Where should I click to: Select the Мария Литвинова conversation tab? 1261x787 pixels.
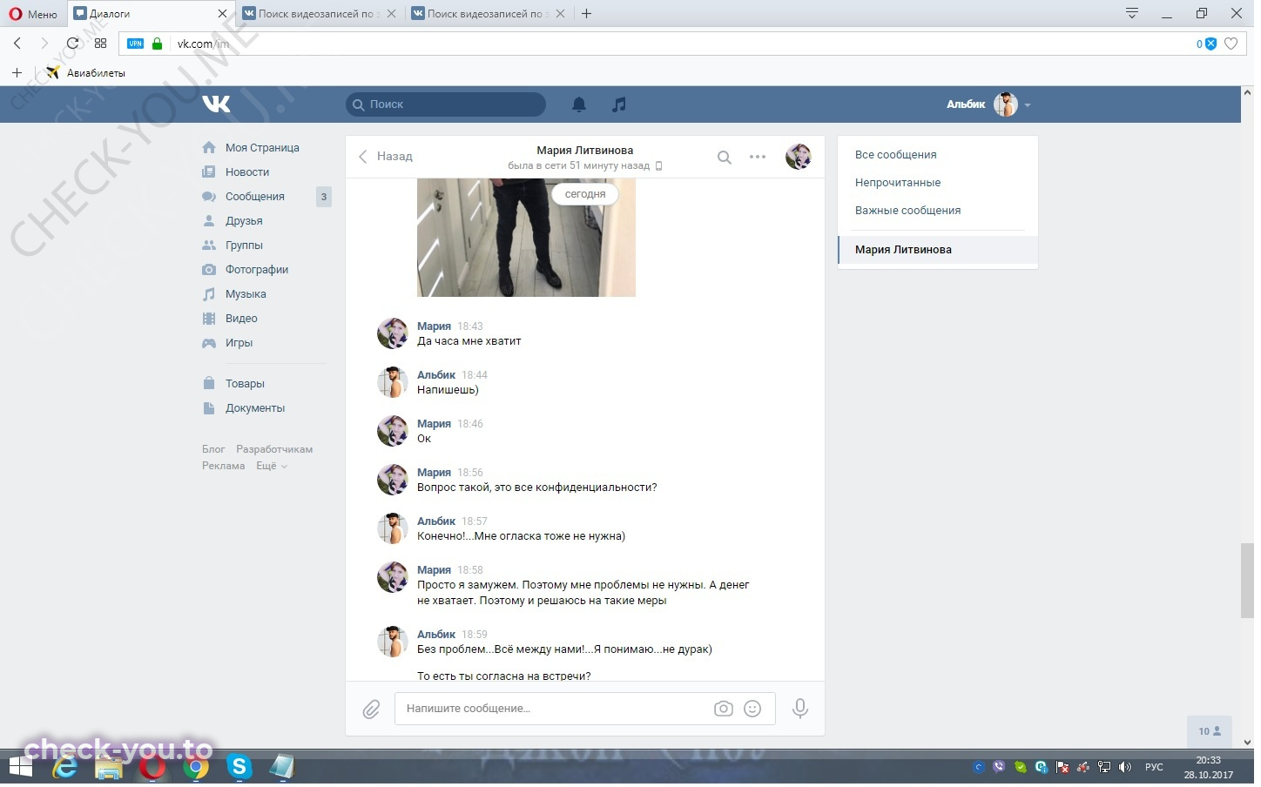tap(938, 250)
